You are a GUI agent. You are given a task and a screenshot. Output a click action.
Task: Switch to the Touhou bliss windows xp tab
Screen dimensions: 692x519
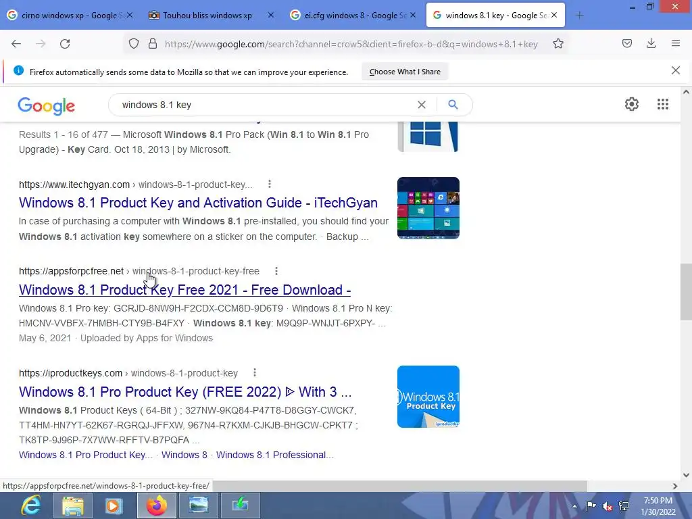tap(207, 16)
